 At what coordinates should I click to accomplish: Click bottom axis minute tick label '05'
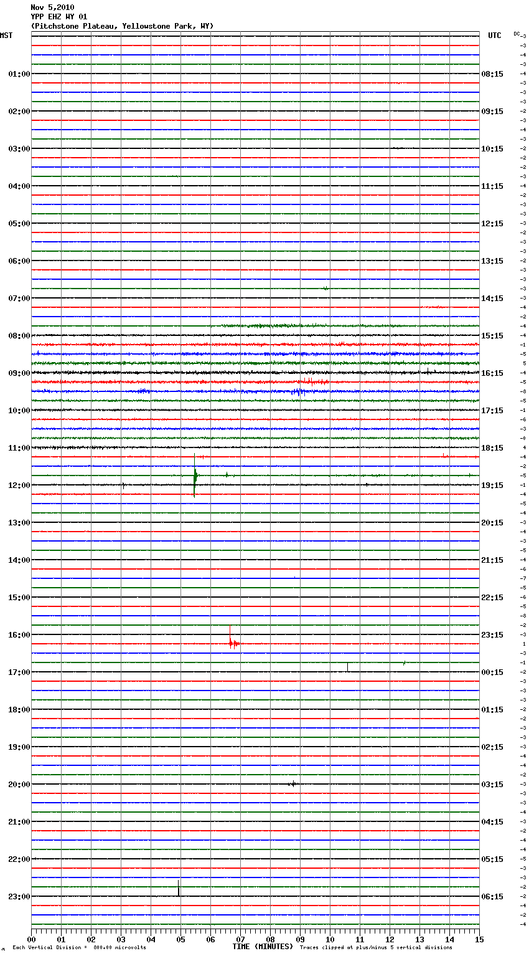[180, 939]
